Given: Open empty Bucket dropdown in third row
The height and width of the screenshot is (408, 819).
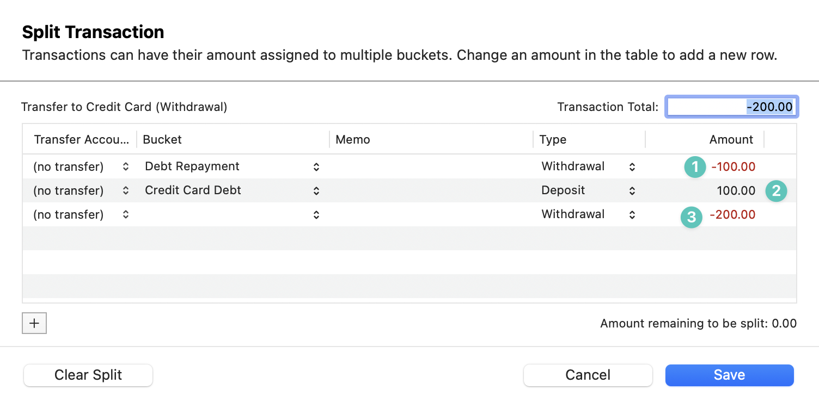Looking at the screenshot, I should point(232,214).
